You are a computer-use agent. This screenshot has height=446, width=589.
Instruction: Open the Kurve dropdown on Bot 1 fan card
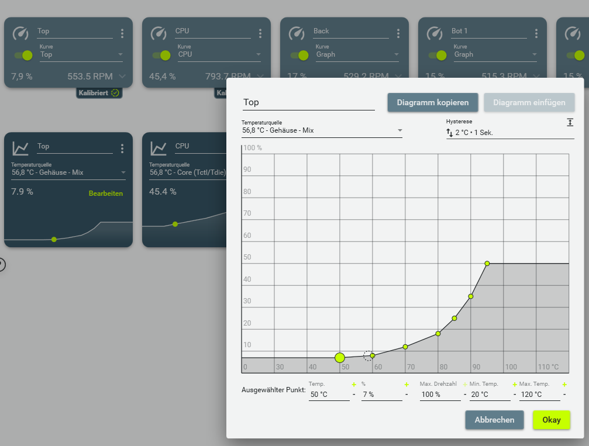point(496,54)
